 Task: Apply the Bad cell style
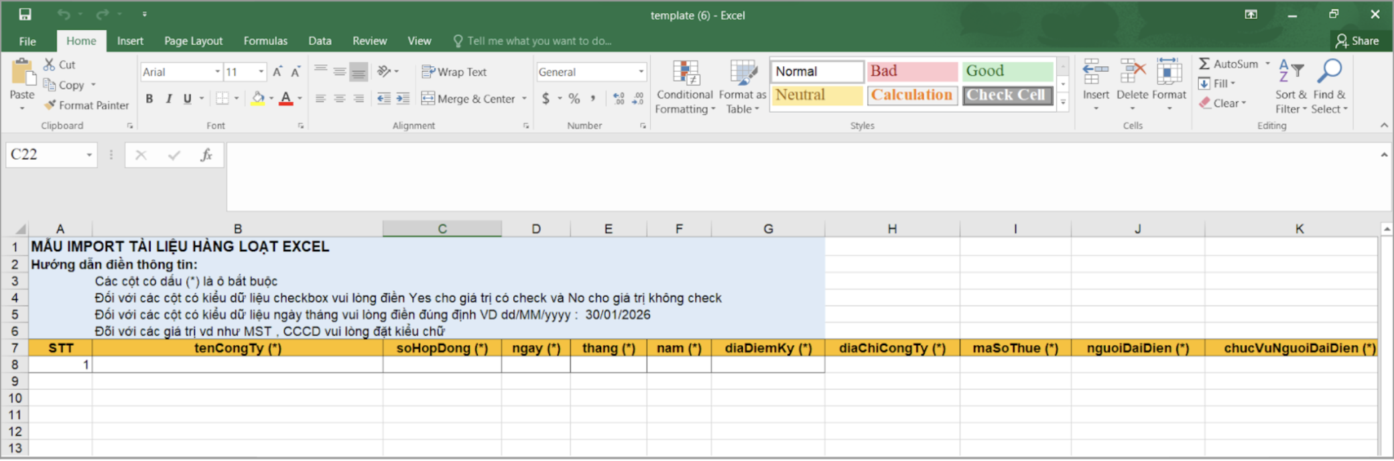912,71
